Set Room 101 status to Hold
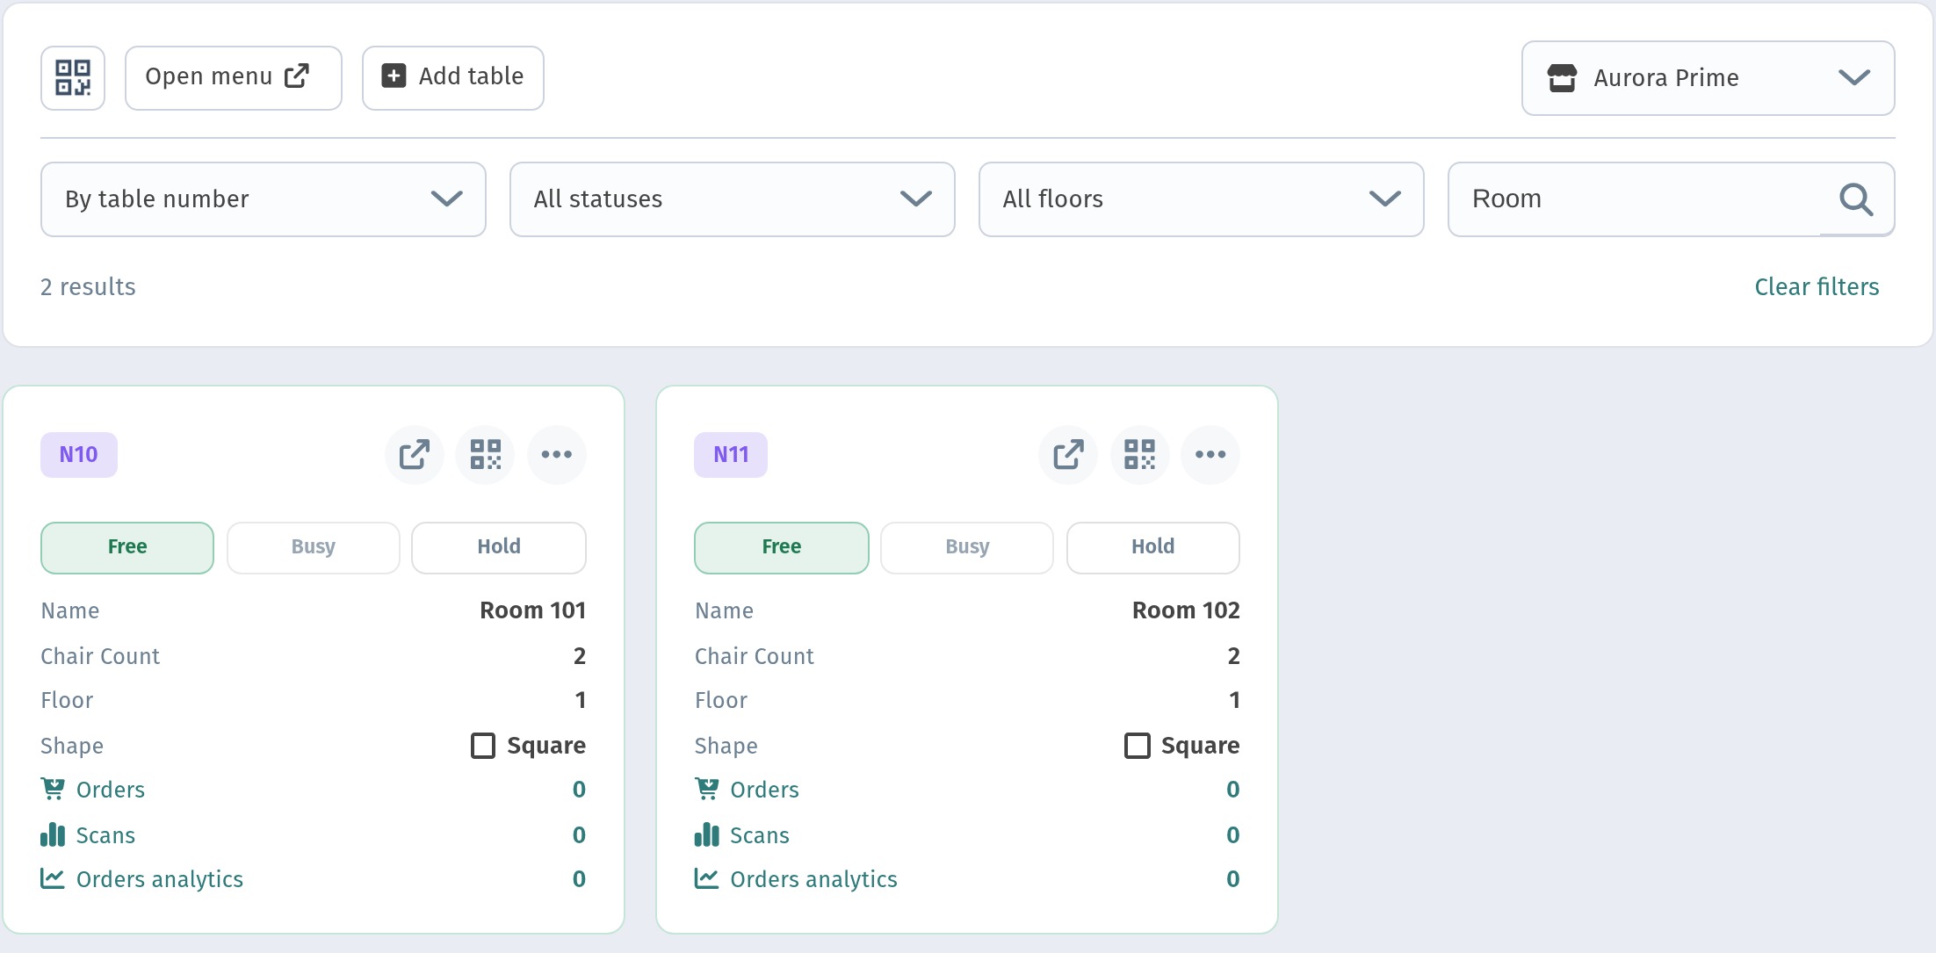Viewport: 1936px width, 953px height. point(499,548)
